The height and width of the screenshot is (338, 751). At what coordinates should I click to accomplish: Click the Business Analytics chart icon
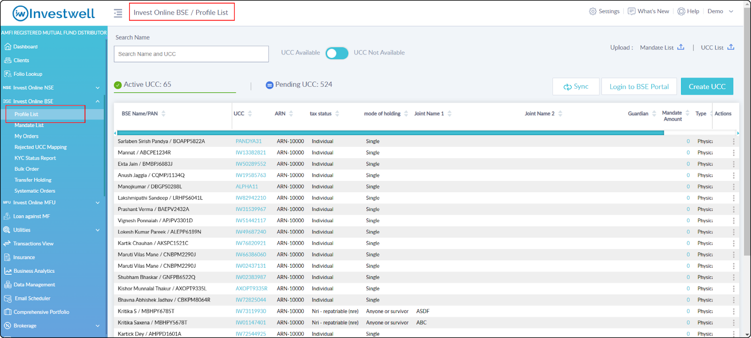[8, 271]
